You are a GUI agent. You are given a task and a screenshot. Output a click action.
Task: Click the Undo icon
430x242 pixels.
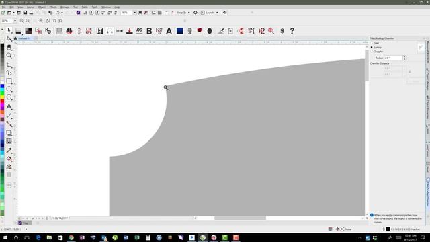coord(58,13)
